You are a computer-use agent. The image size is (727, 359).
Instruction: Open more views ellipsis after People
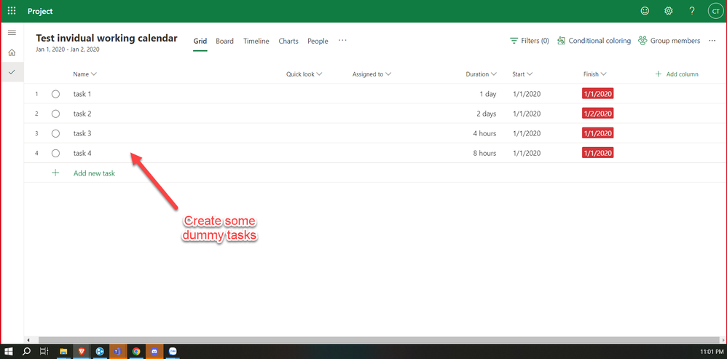342,40
